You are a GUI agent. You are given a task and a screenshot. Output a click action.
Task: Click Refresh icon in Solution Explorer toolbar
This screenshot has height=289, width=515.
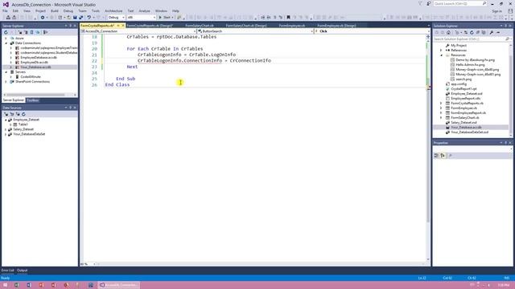(x=472, y=32)
